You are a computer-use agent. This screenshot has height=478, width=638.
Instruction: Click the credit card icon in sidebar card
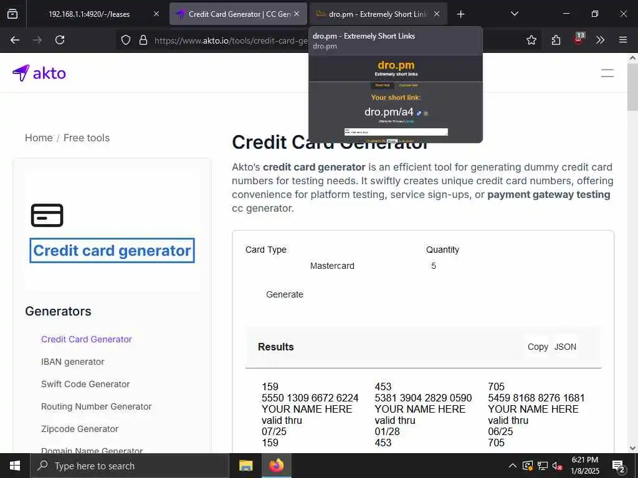coord(47,215)
